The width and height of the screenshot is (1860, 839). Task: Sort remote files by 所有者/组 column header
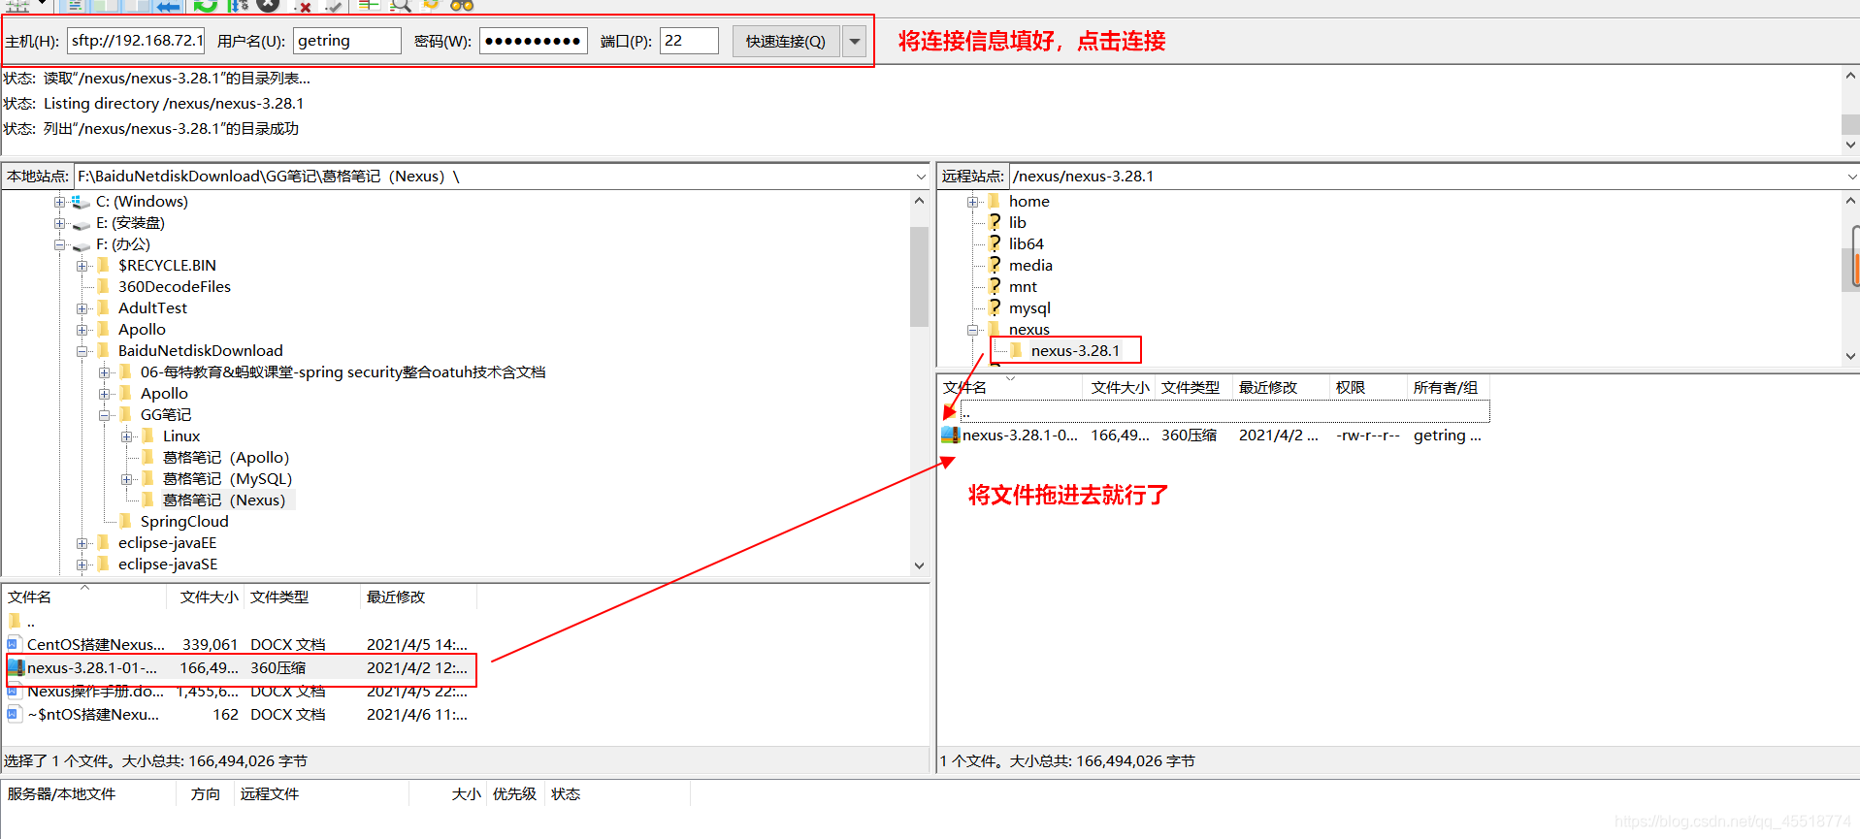pos(1448,387)
